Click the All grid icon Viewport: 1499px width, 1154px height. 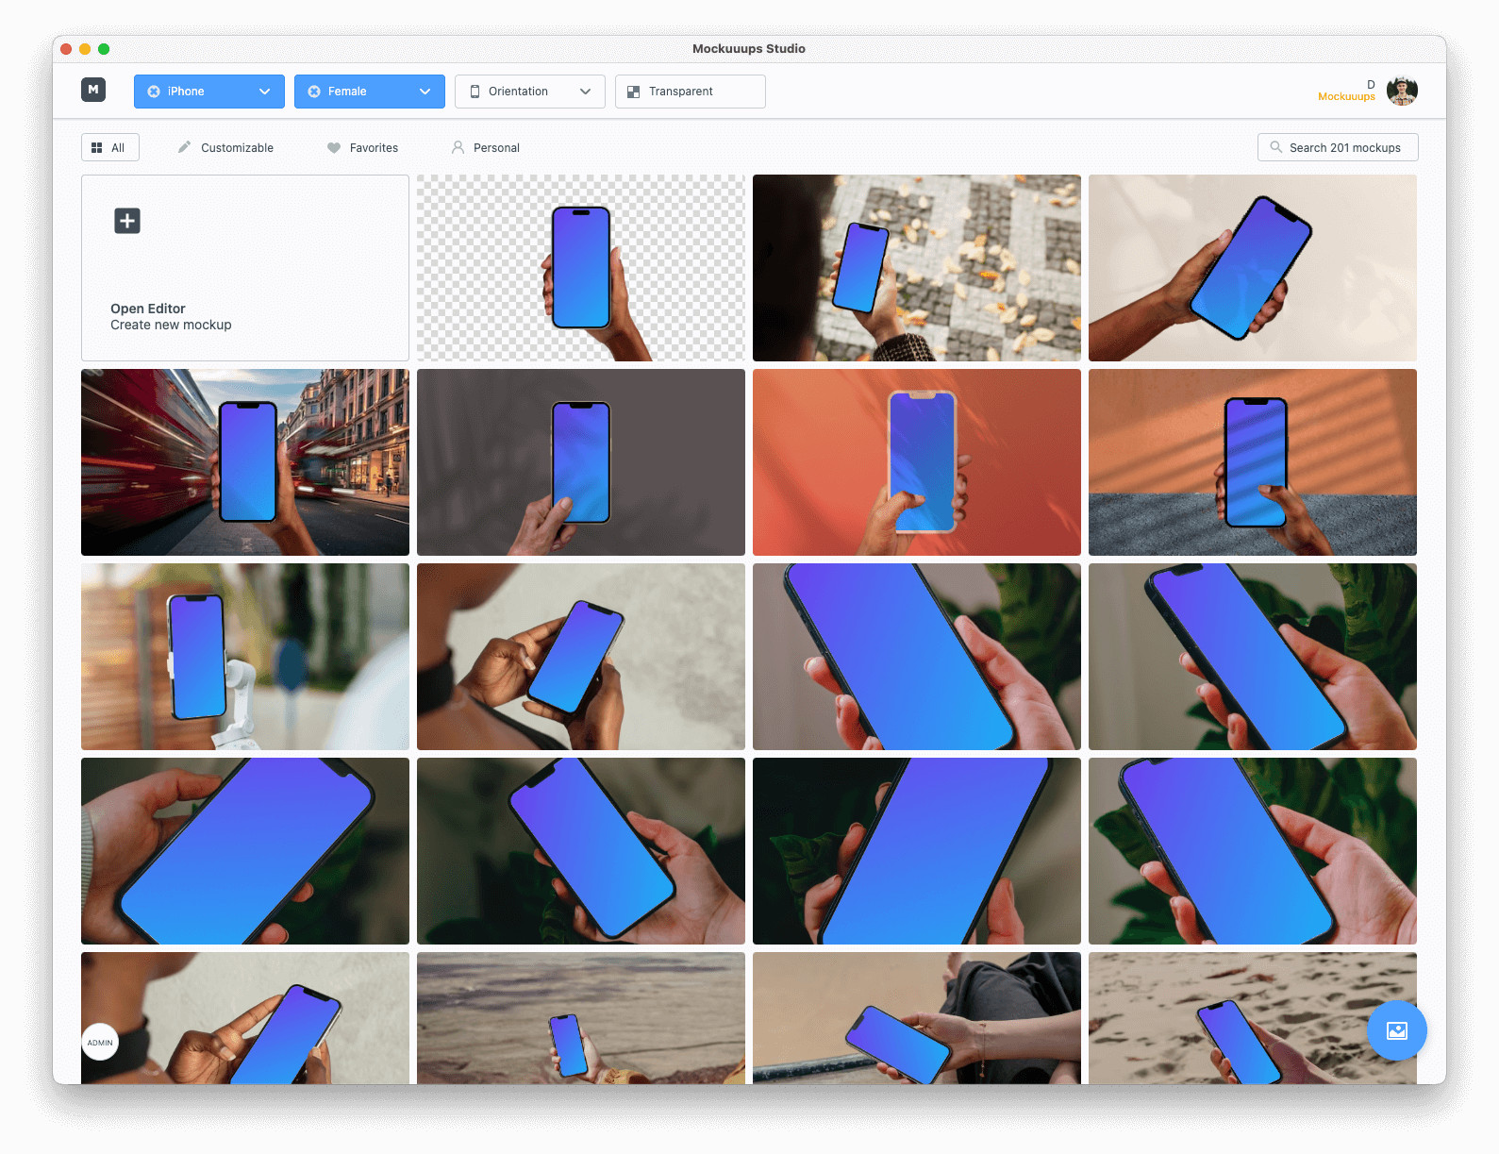tap(96, 147)
